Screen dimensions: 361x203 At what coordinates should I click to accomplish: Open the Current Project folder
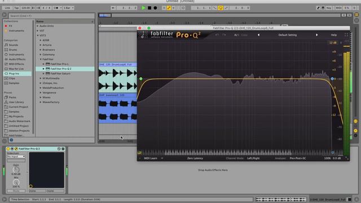[x=19, y=107]
